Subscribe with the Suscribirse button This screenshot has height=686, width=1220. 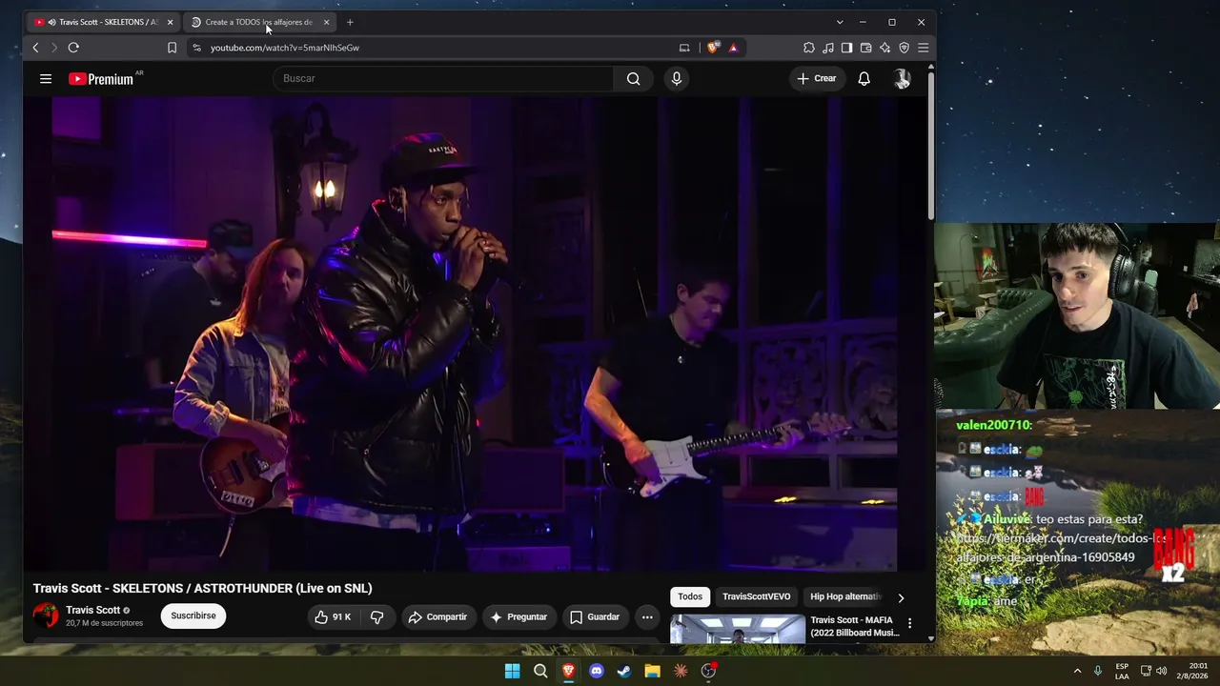193,615
